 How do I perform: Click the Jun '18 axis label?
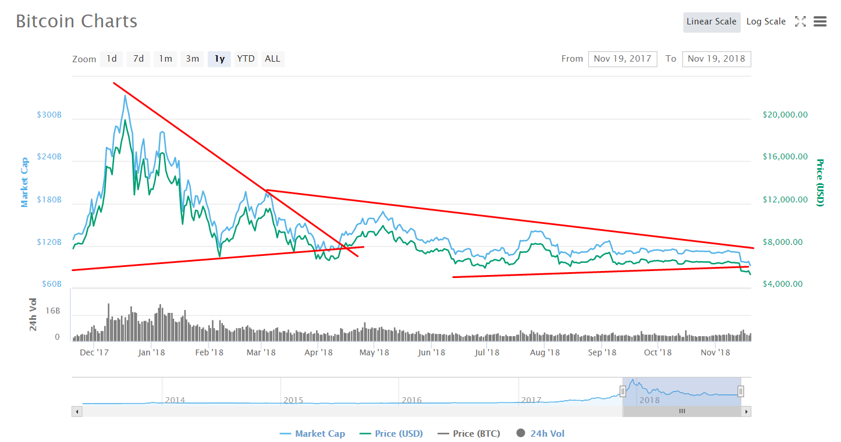pos(431,352)
